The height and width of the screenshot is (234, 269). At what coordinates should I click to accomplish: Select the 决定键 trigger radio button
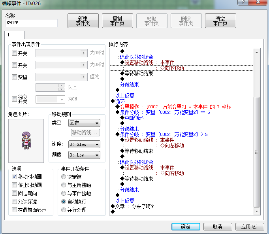coord(64,177)
